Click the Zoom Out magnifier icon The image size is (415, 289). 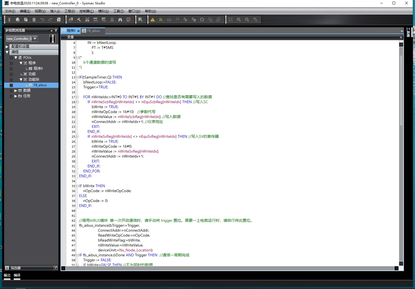(247, 19)
